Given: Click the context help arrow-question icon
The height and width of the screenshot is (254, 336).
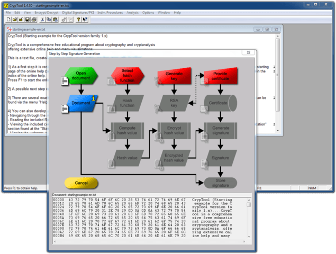Looking at the screenshot, I should pos(85,20).
